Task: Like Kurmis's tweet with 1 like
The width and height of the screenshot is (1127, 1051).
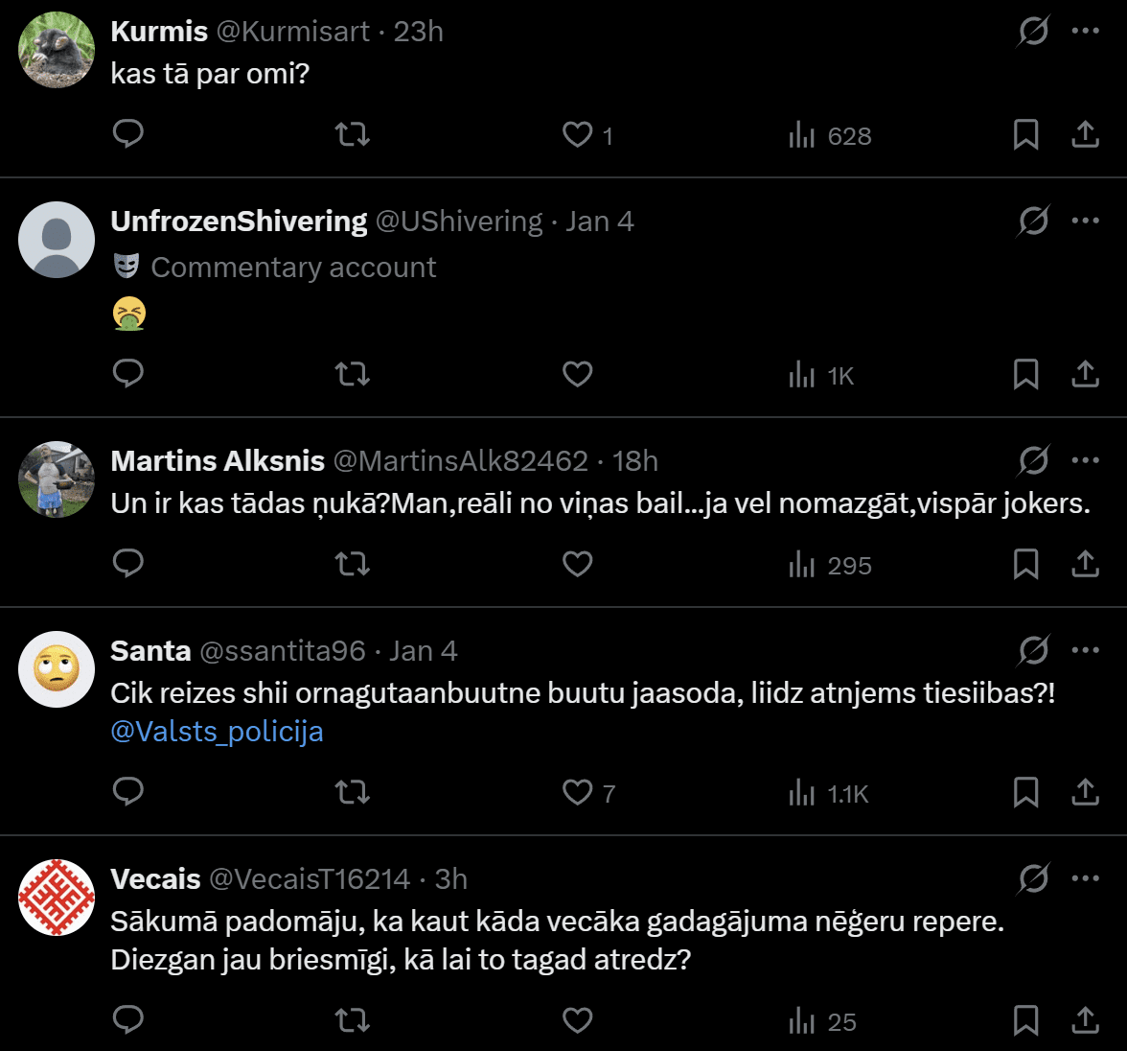Action: [577, 134]
